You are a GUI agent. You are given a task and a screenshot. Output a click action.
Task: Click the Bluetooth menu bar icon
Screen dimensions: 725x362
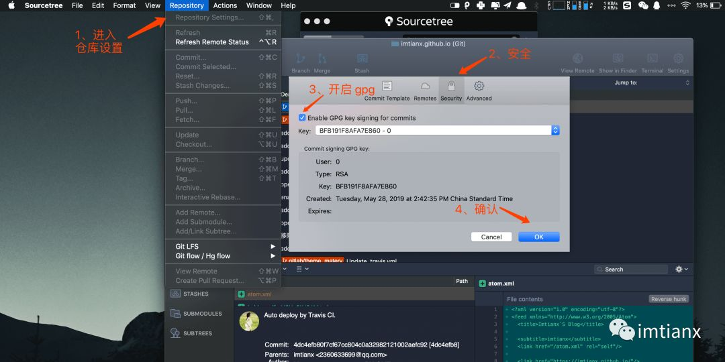click(x=536, y=5)
